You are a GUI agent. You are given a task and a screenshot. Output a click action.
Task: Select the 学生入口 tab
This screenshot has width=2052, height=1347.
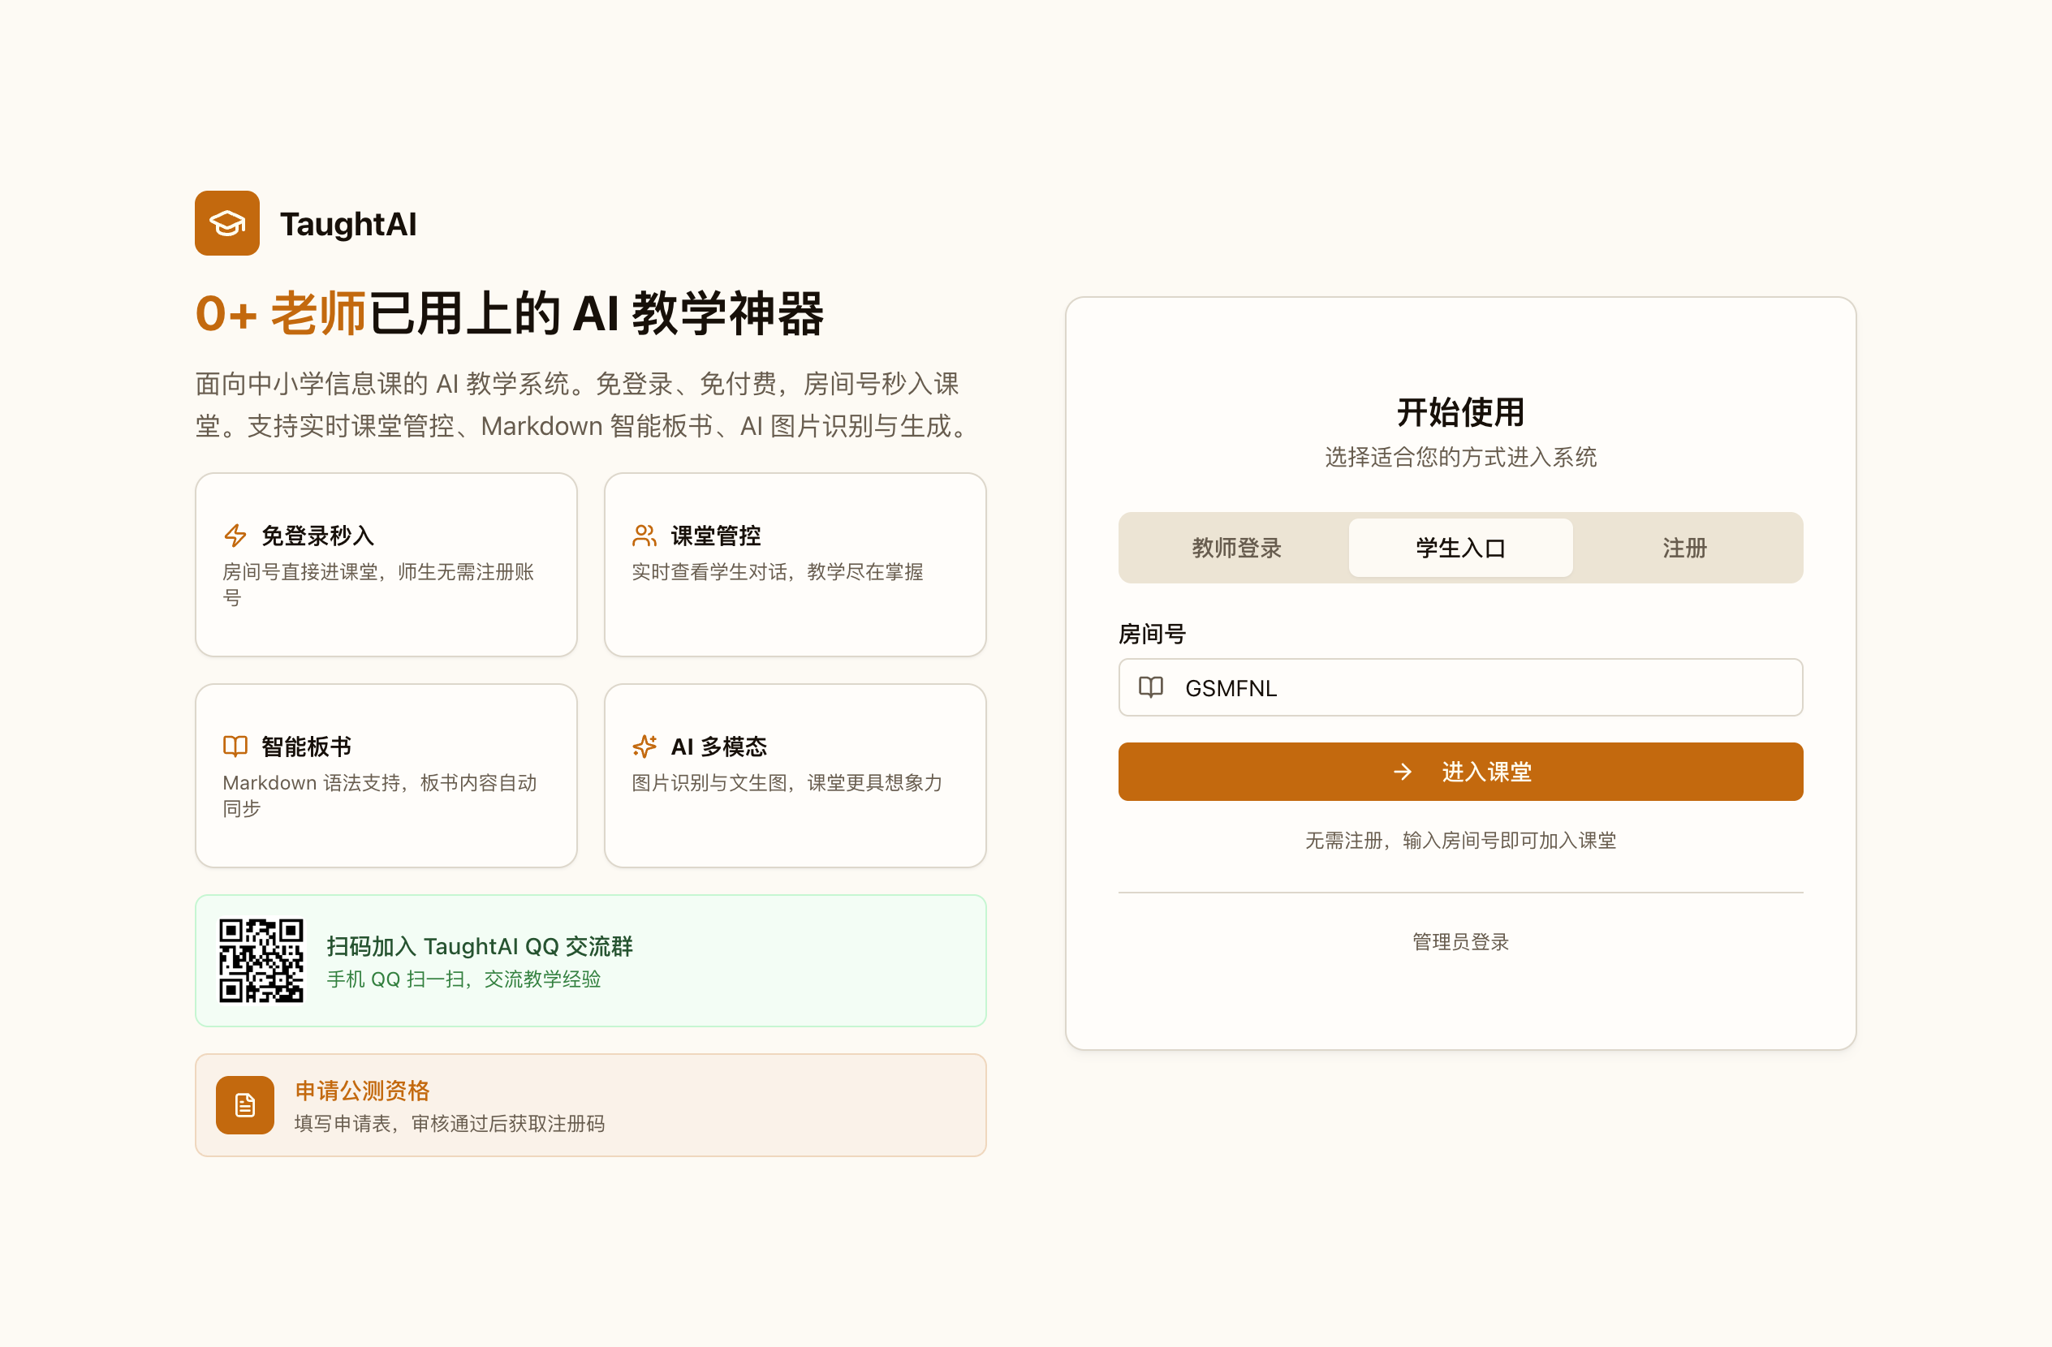[1460, 547]
